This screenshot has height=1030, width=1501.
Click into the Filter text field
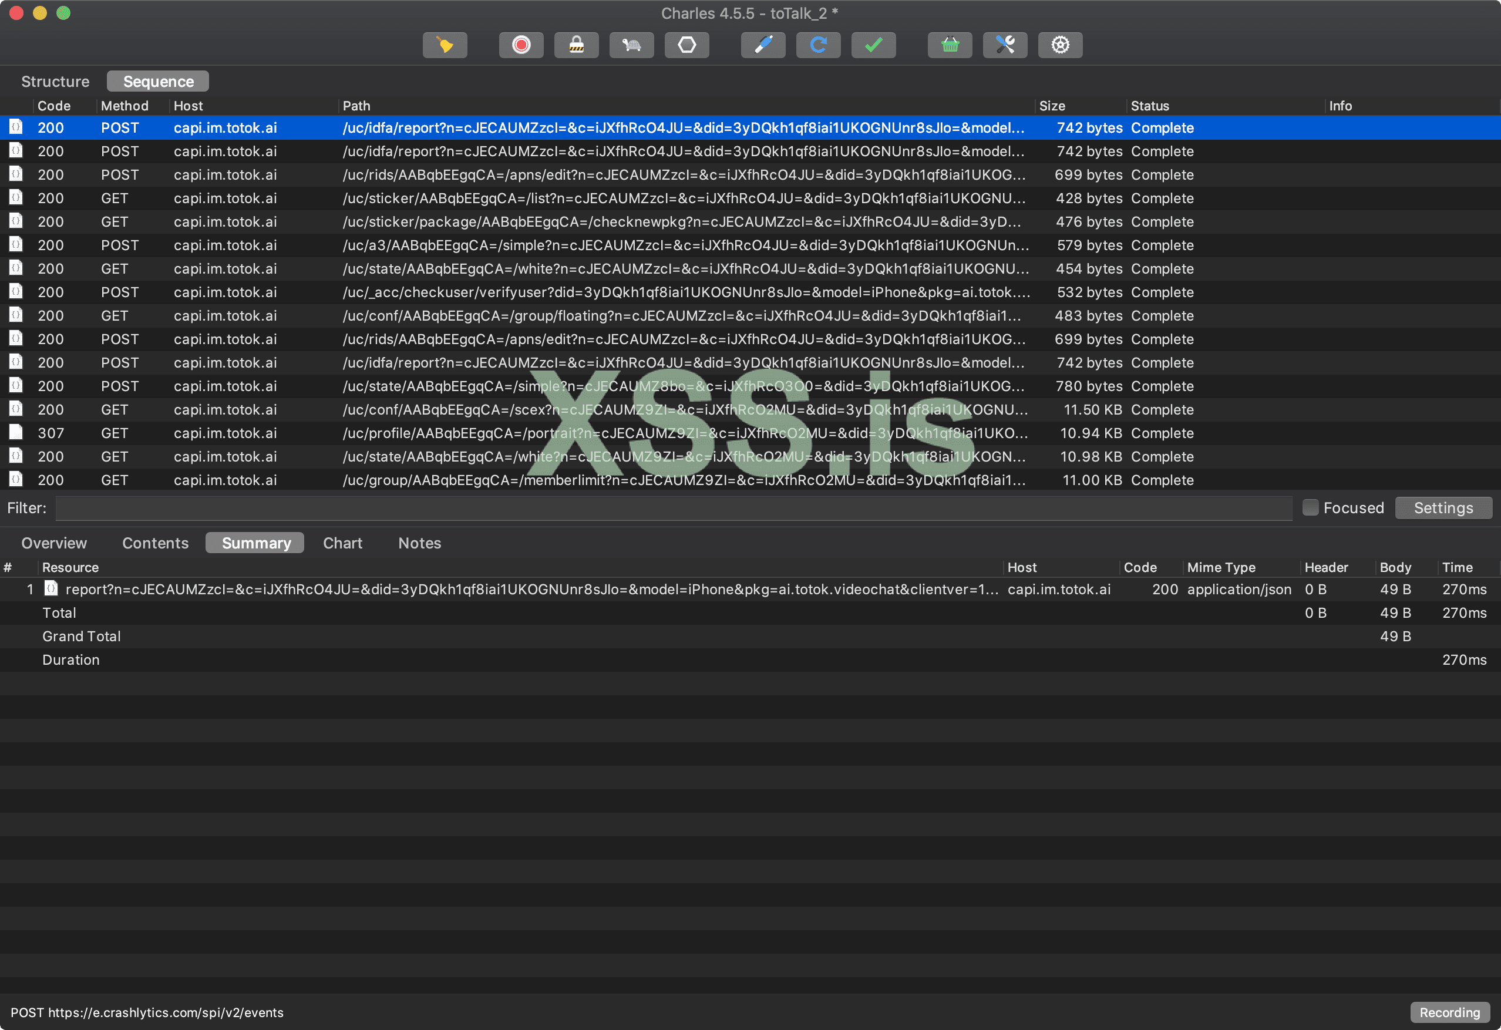tap(672, 507)
